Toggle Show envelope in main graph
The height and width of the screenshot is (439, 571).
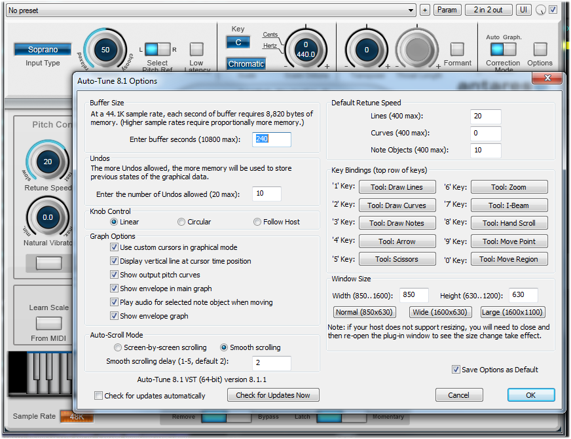coord(114,289)
